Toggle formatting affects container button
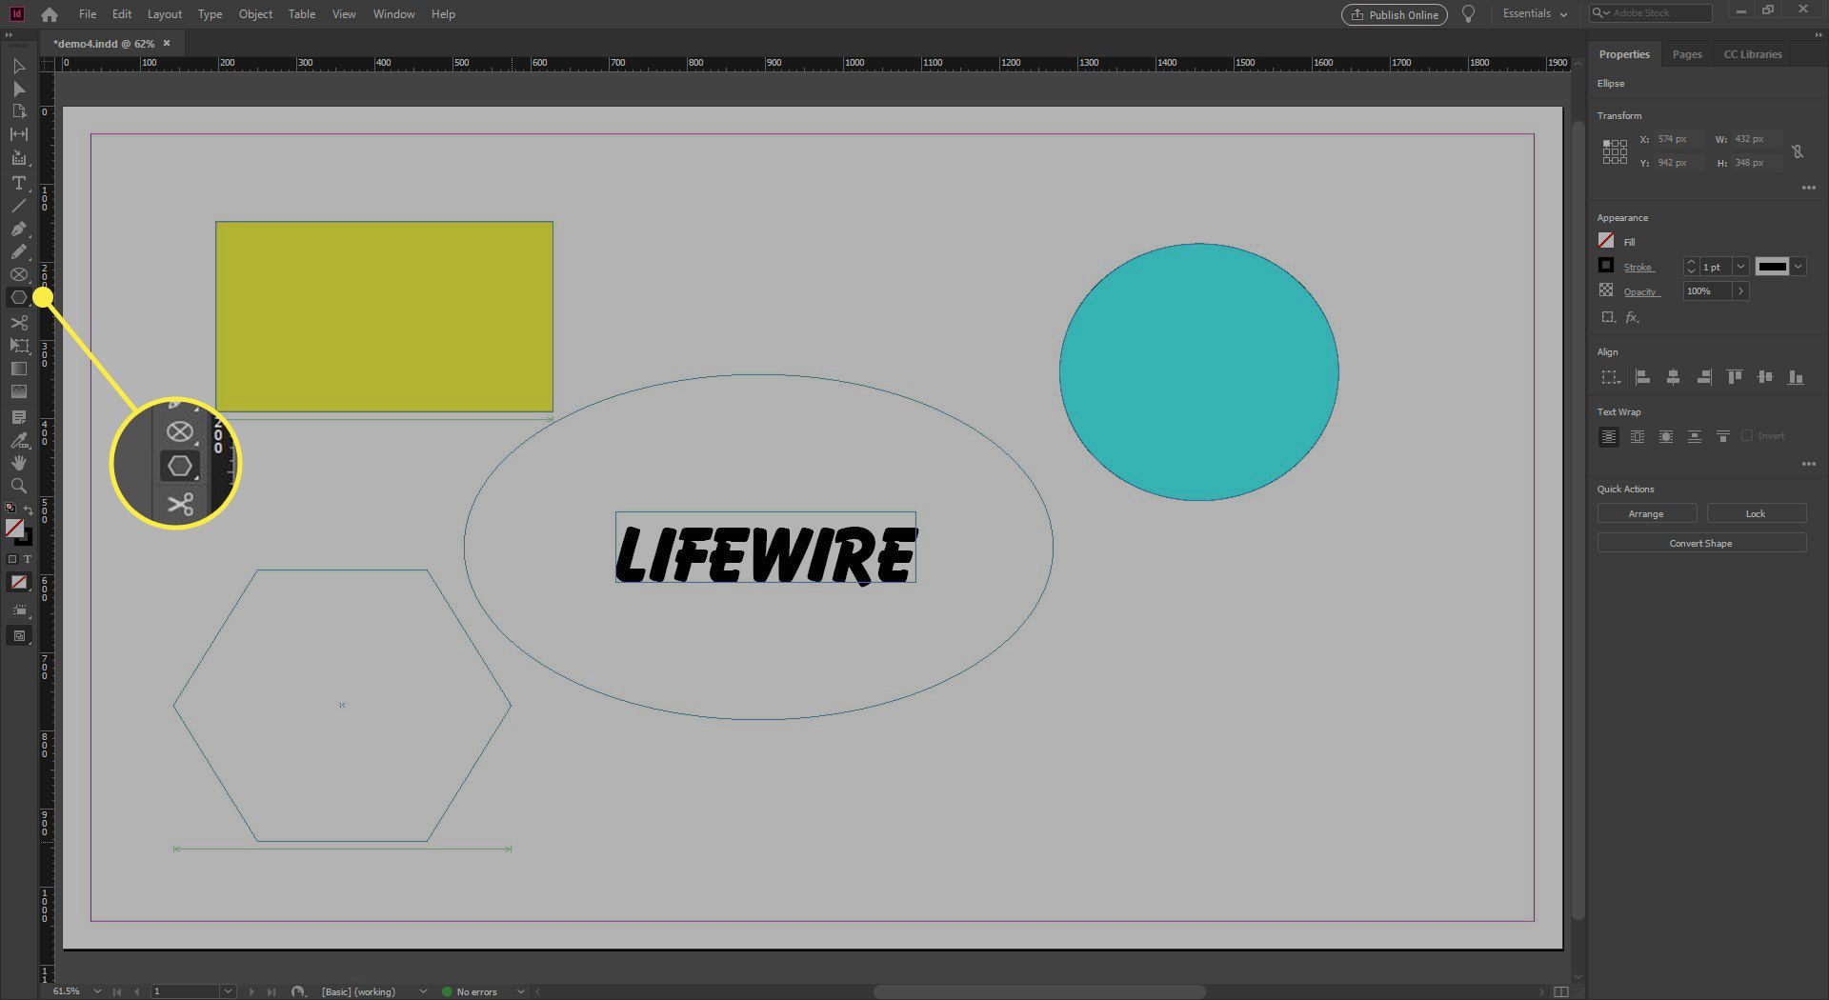This screenshot has height=1000, width=1829. [x=12, y=559]
